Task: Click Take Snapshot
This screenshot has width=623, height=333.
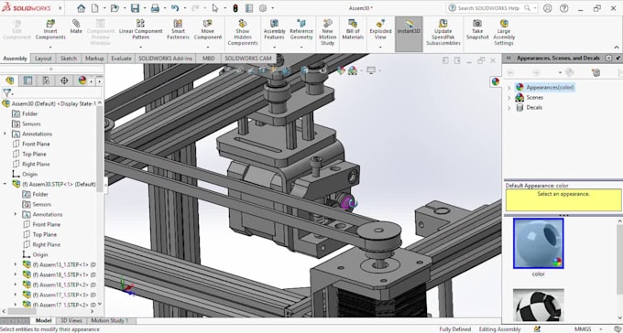Action: [x=477, y=30]
